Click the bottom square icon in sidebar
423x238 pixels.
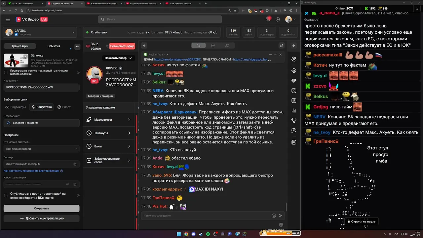[294, 142]
